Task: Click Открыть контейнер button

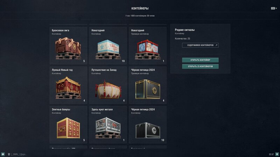Action: [x=200, y=60]
